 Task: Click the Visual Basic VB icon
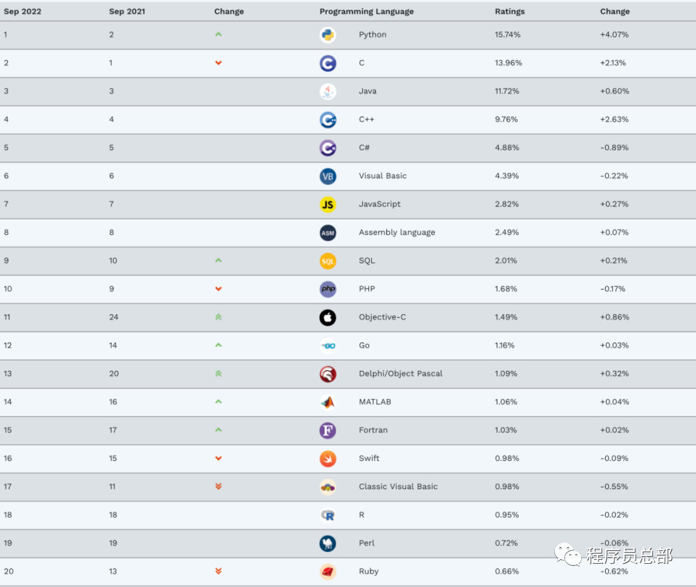[x=328, y=176]
